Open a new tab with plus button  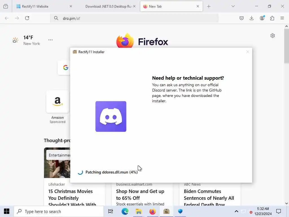[209, 6]
